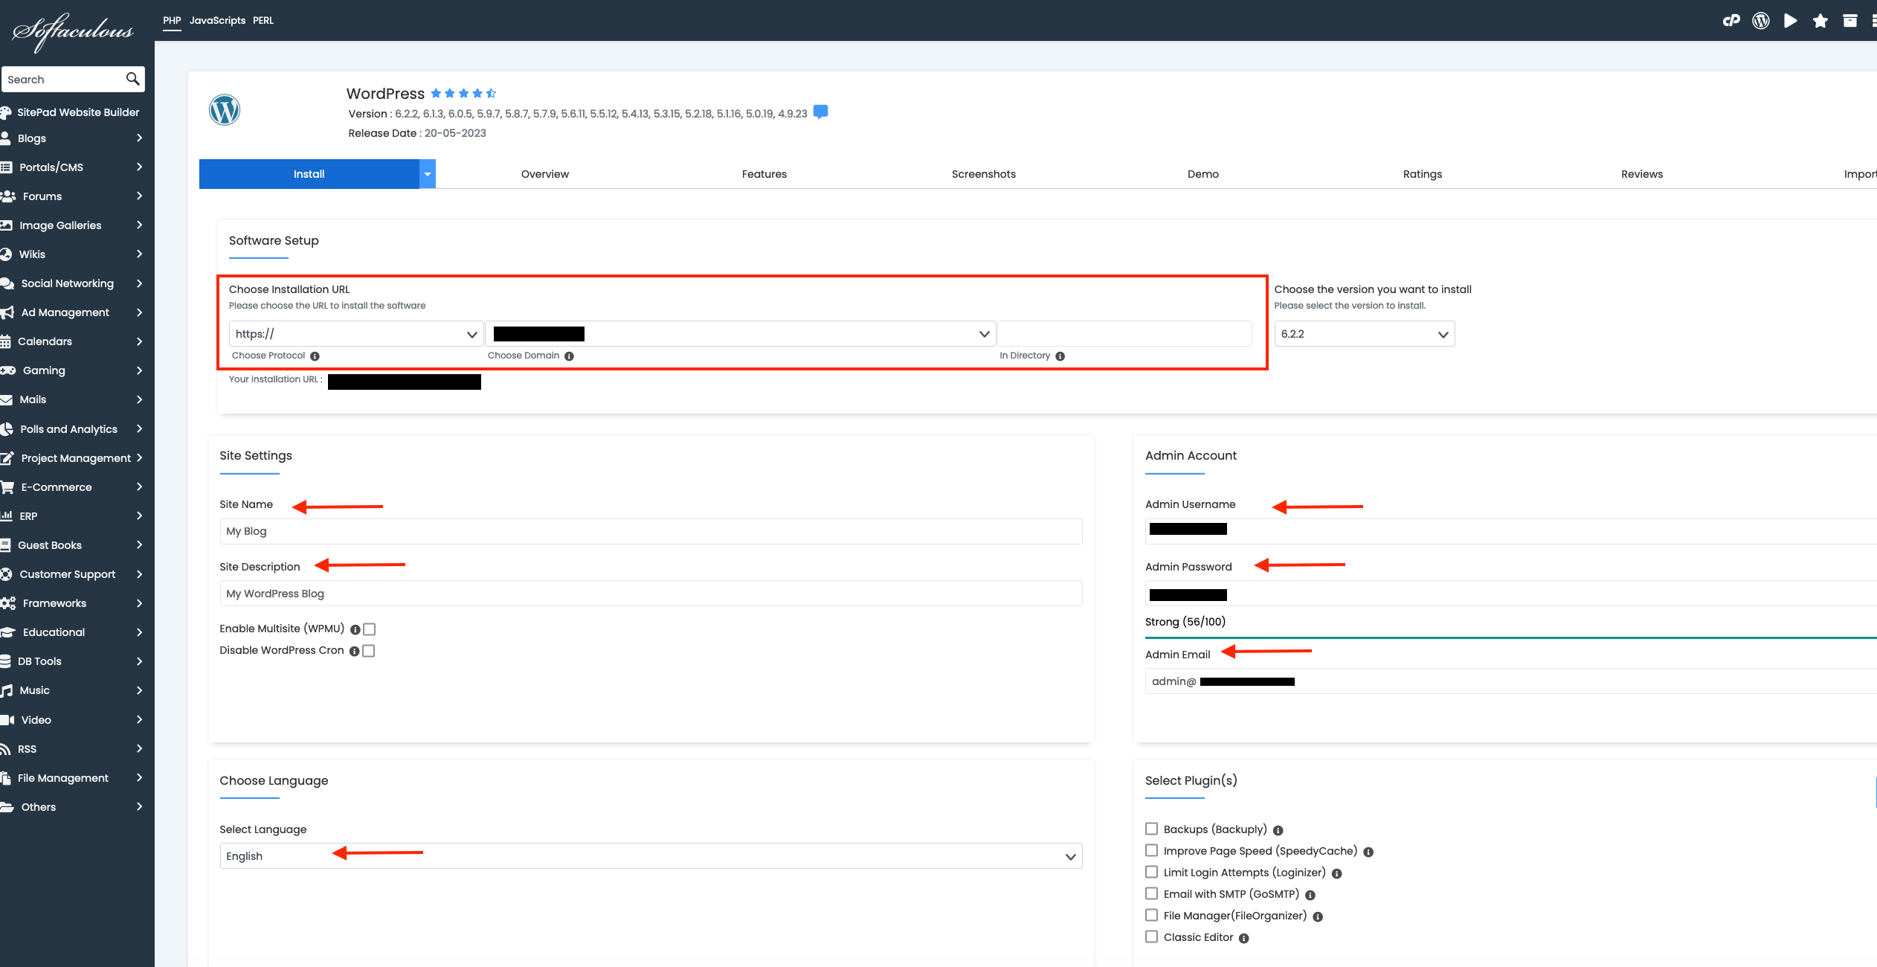Click the In Directory input field
The height and width of the screenshot is (967, 1877).
pos(1125,334)
